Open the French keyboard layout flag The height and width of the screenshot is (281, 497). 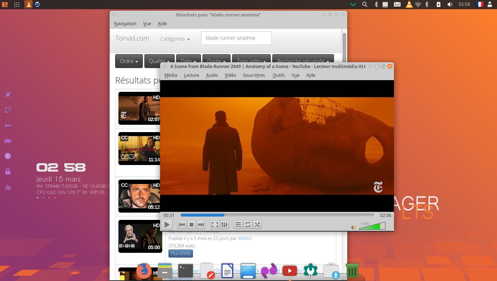pos(479,4)
